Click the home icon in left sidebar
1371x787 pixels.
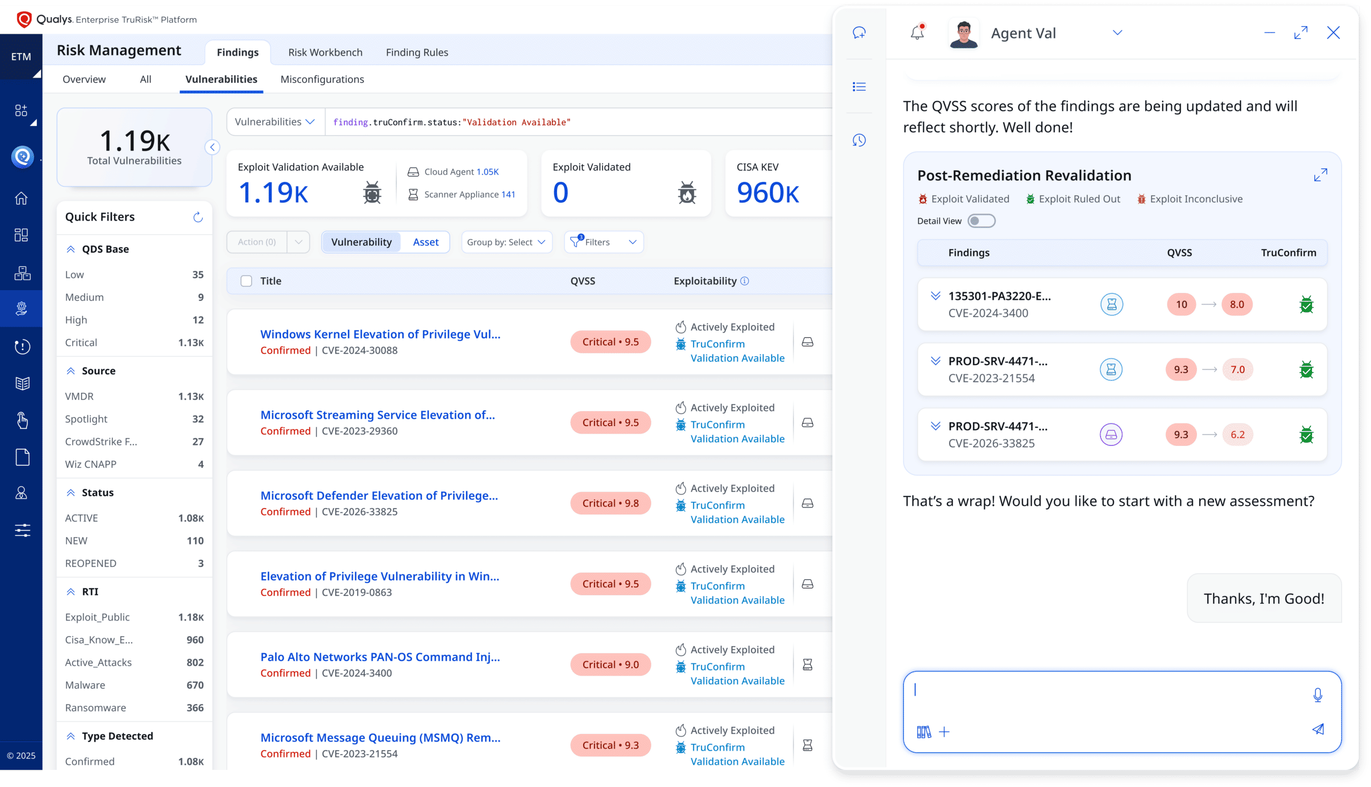21,199
